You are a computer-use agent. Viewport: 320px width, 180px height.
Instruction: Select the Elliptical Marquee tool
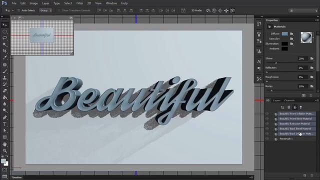tap(4, 31)
